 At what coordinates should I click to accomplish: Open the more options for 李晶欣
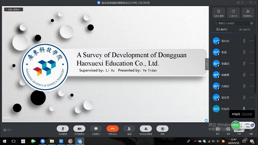[x=251, y=64]
